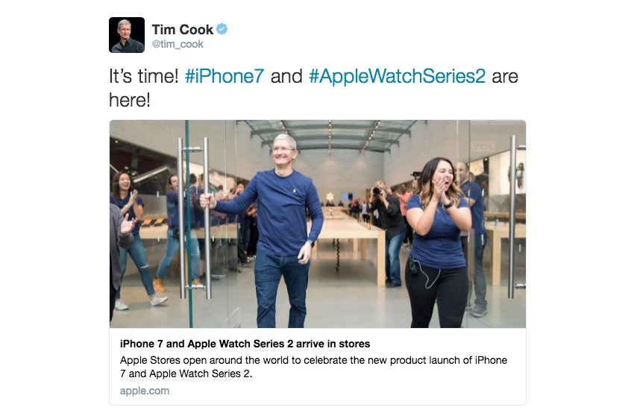Open the #iPhone7 hashtag

pyautogui.click(x=225, y=76)
